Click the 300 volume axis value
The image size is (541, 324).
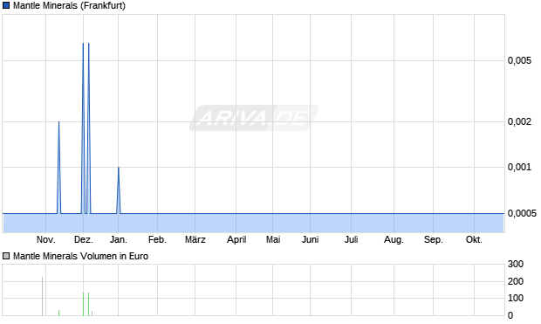coord(516,265)
